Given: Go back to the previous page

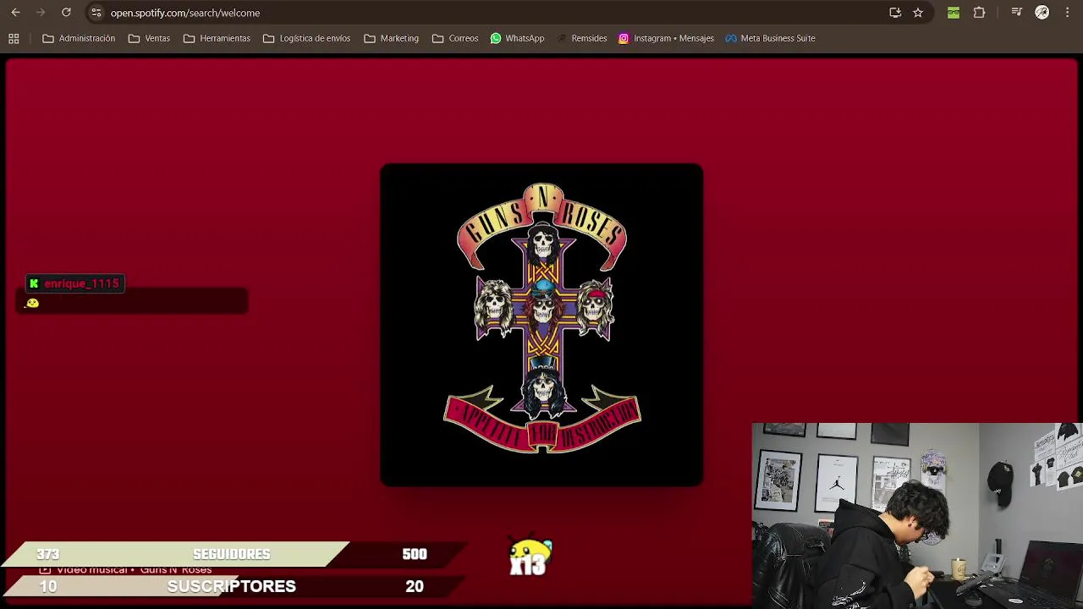Looking at the screenshot, I should (x=15, y=13).
